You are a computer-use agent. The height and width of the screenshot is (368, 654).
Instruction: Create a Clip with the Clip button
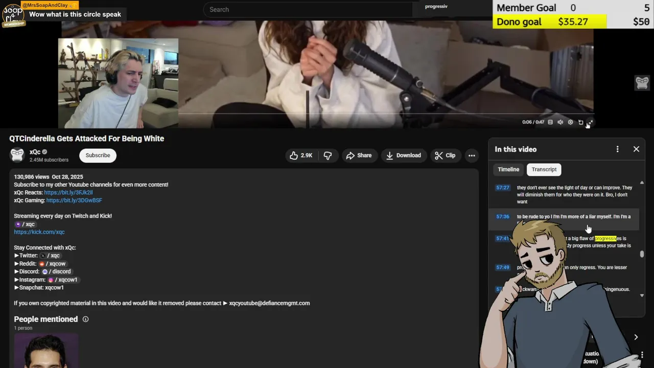(x=445, y=155)
